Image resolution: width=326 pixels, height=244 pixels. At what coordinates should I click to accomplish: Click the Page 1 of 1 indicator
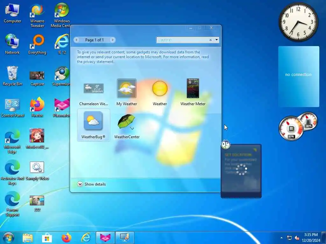point(94,40)
